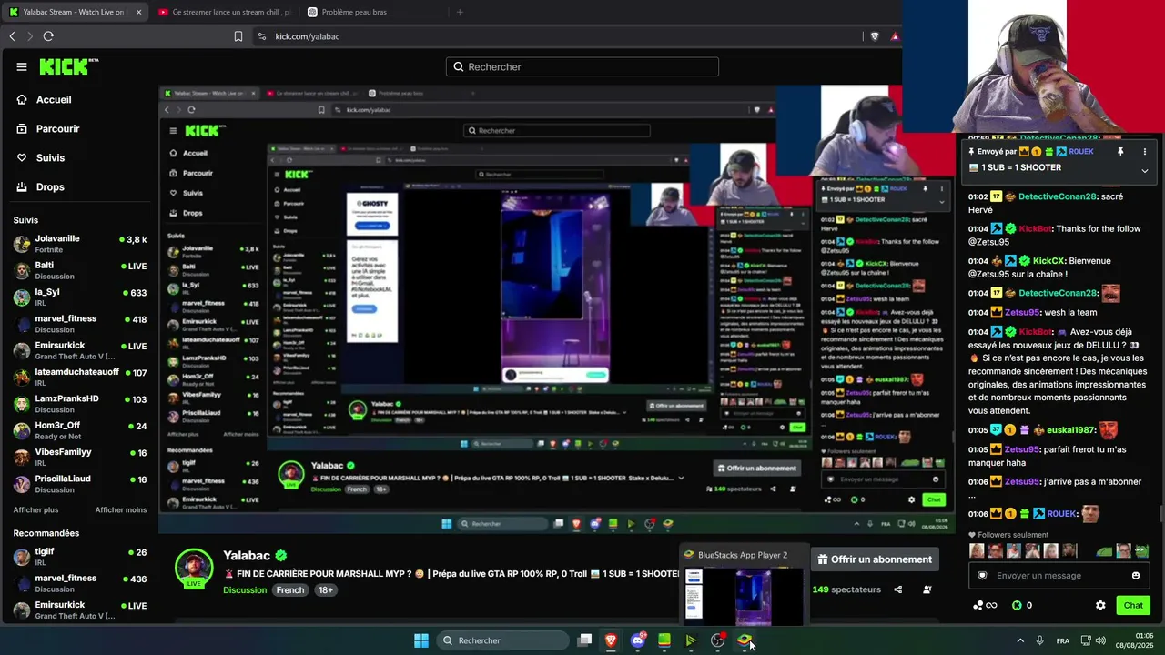
Task: Open marvel_fitness in the Suivis list
Action: pos(80,324)
